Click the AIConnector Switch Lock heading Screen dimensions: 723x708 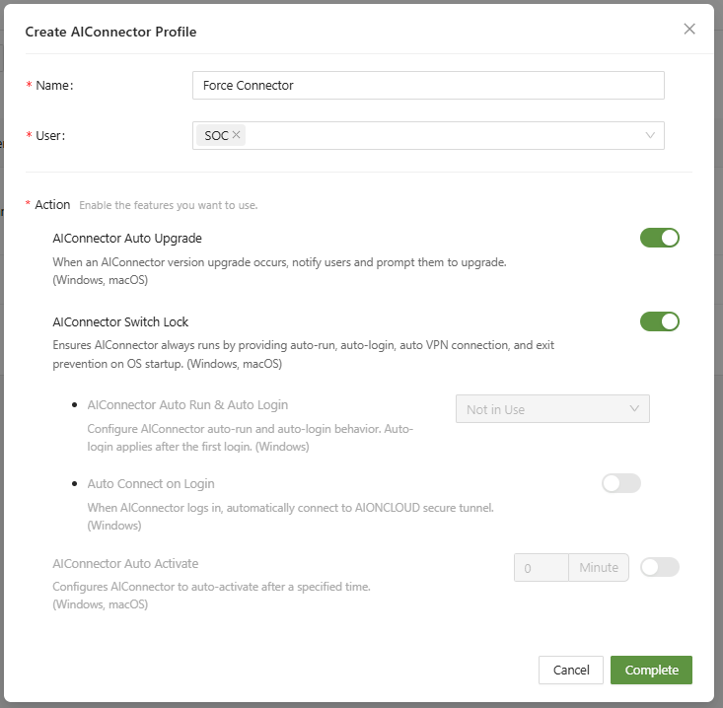pyautogui.click(x=120, y=322)
